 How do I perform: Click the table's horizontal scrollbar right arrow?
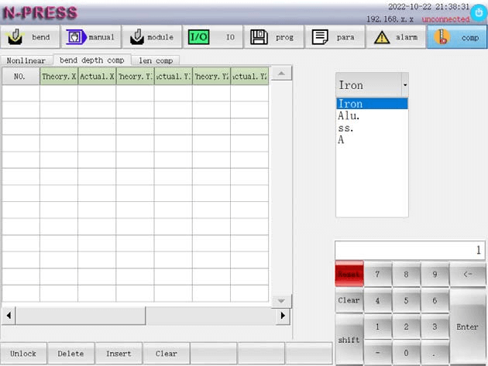(283, 316)
